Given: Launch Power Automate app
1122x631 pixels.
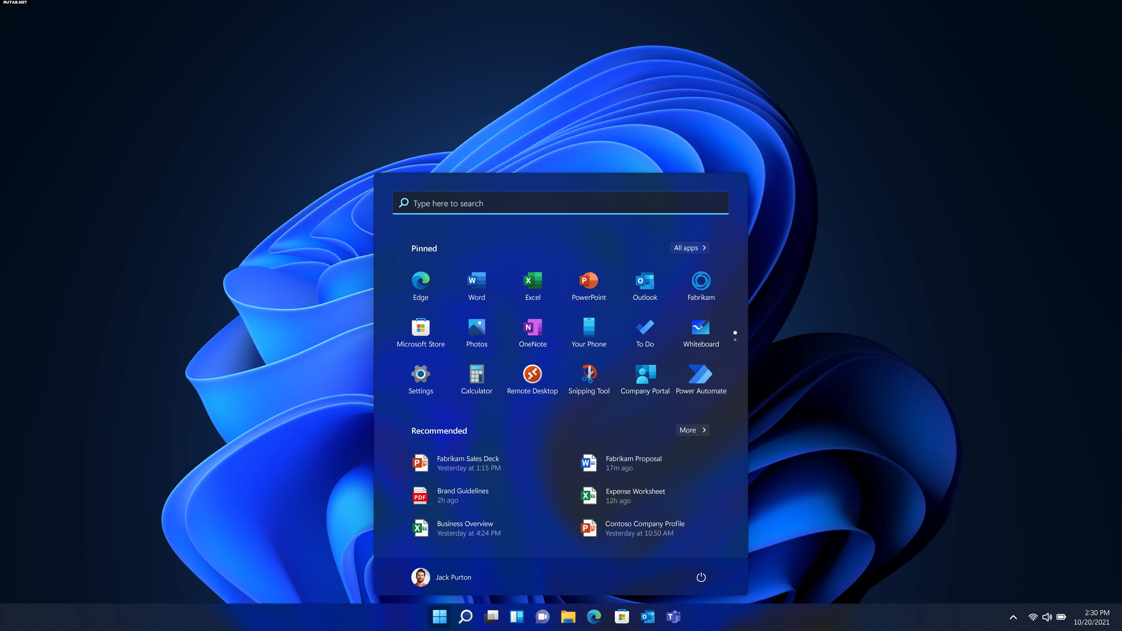Looking at the screenshot, I should [x=700, y=374].
